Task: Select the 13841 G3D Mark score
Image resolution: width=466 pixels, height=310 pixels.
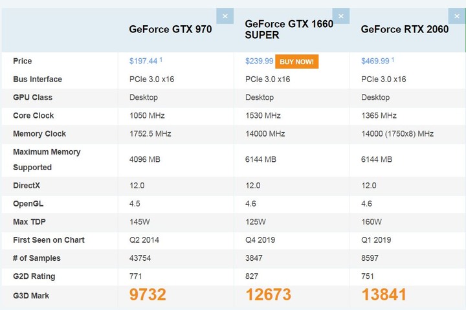Action: (384, 294)
